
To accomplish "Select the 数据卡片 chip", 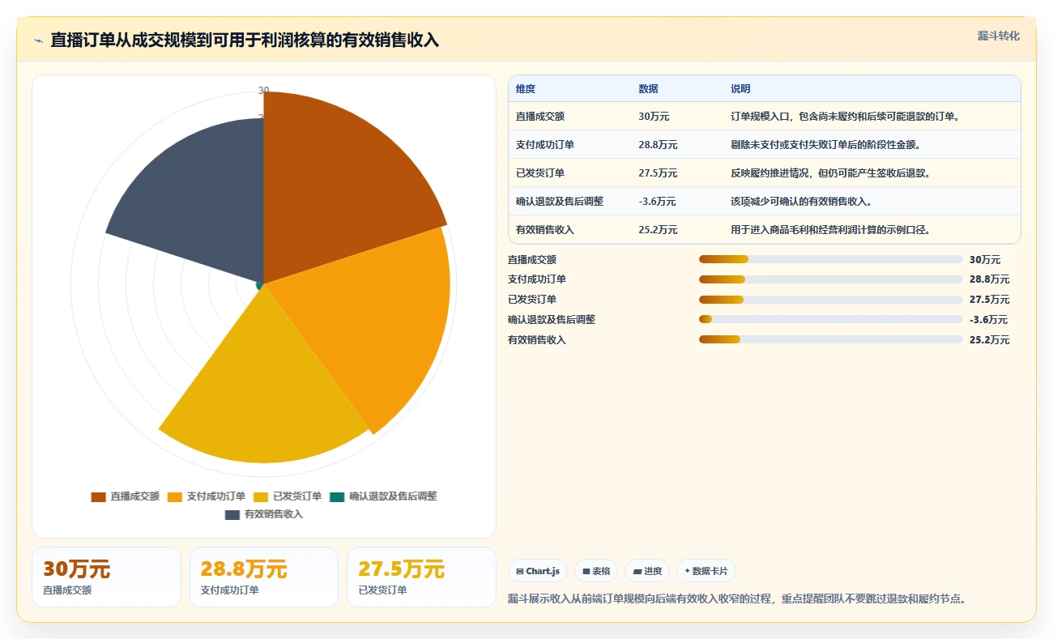I will pos(706,571).
